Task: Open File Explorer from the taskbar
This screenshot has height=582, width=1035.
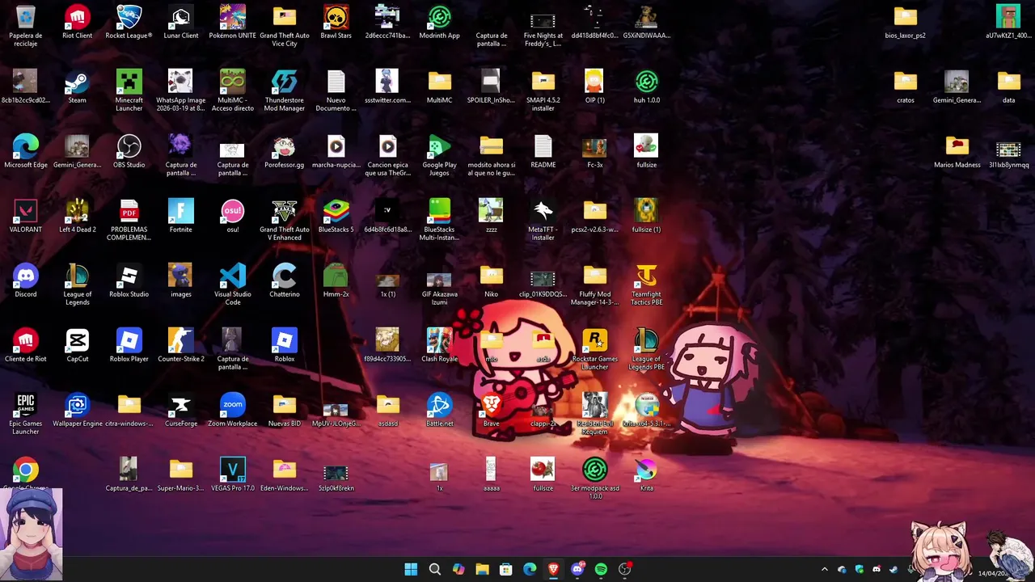Action: [x=482, y=569]
